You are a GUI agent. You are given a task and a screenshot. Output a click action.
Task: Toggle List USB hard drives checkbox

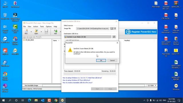[x=65, y=40]
